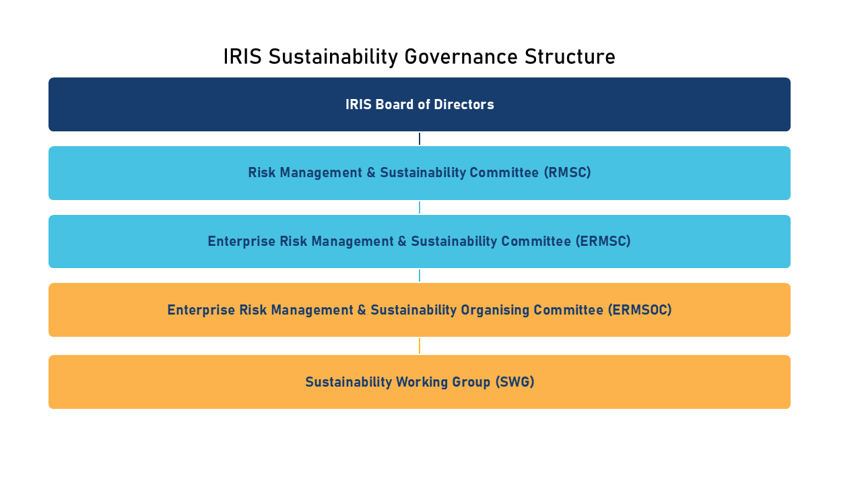Click the word "Directors" in the navy box

pos(464,104)
